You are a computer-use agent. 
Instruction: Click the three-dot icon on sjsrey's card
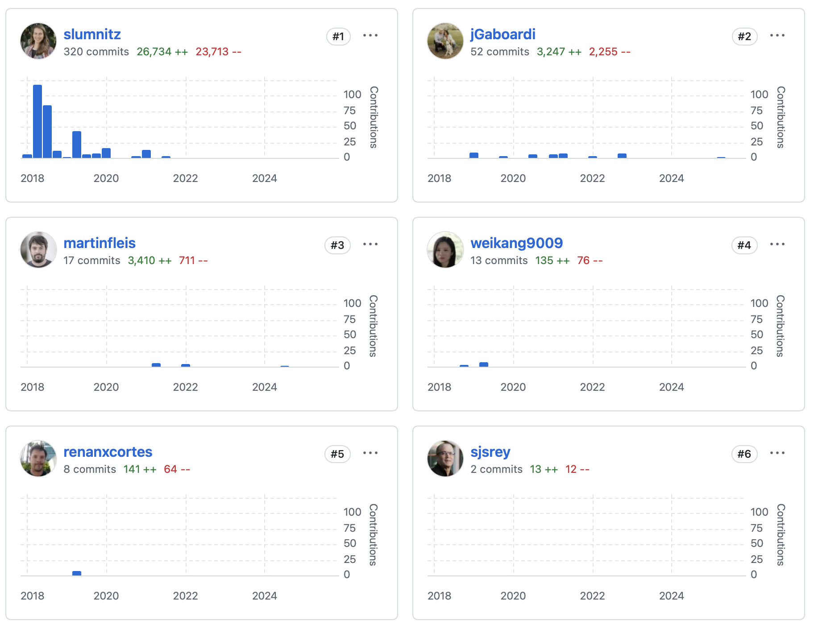point(777,453)
